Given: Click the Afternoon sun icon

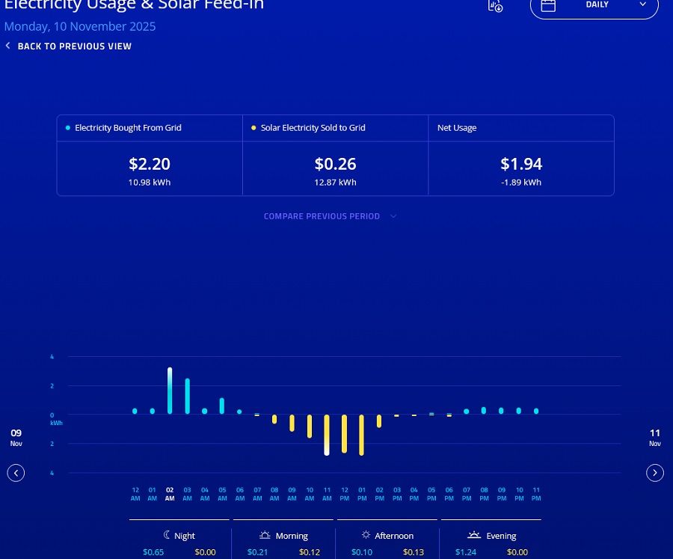Looking at the screenshot, I should coord(366,536).
